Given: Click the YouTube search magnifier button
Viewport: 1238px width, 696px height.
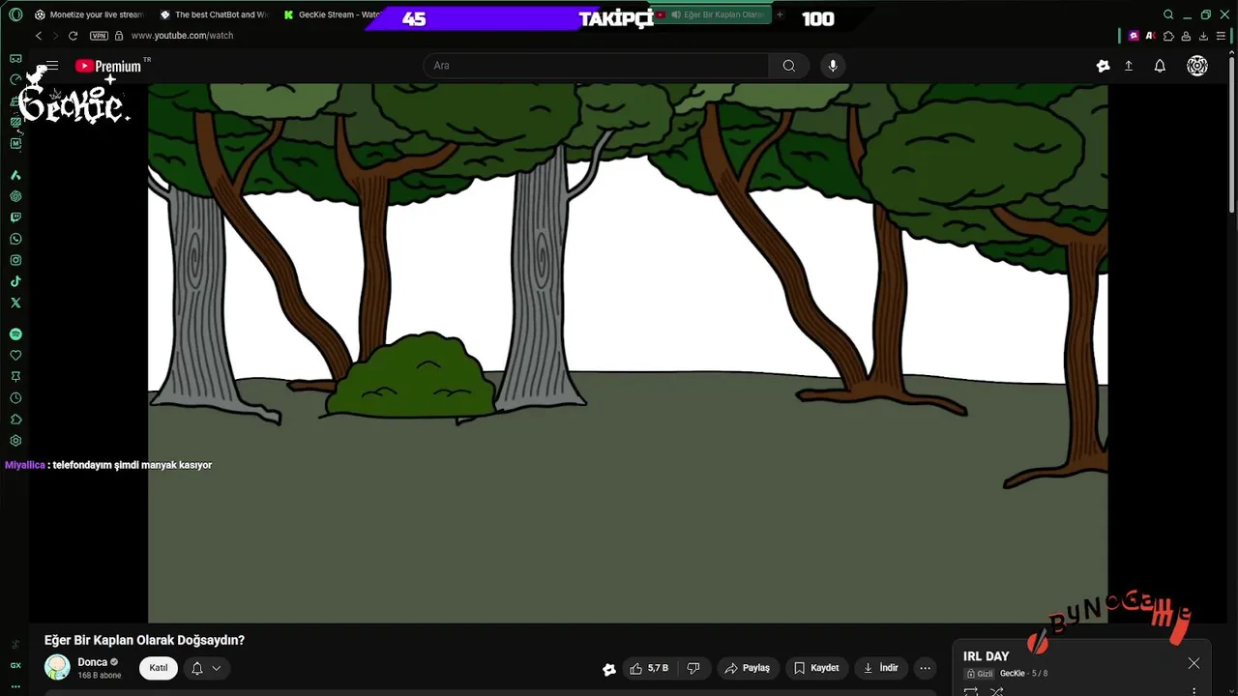Looking at the screenshot, I should pyautogui.click(x=789, y=66).
